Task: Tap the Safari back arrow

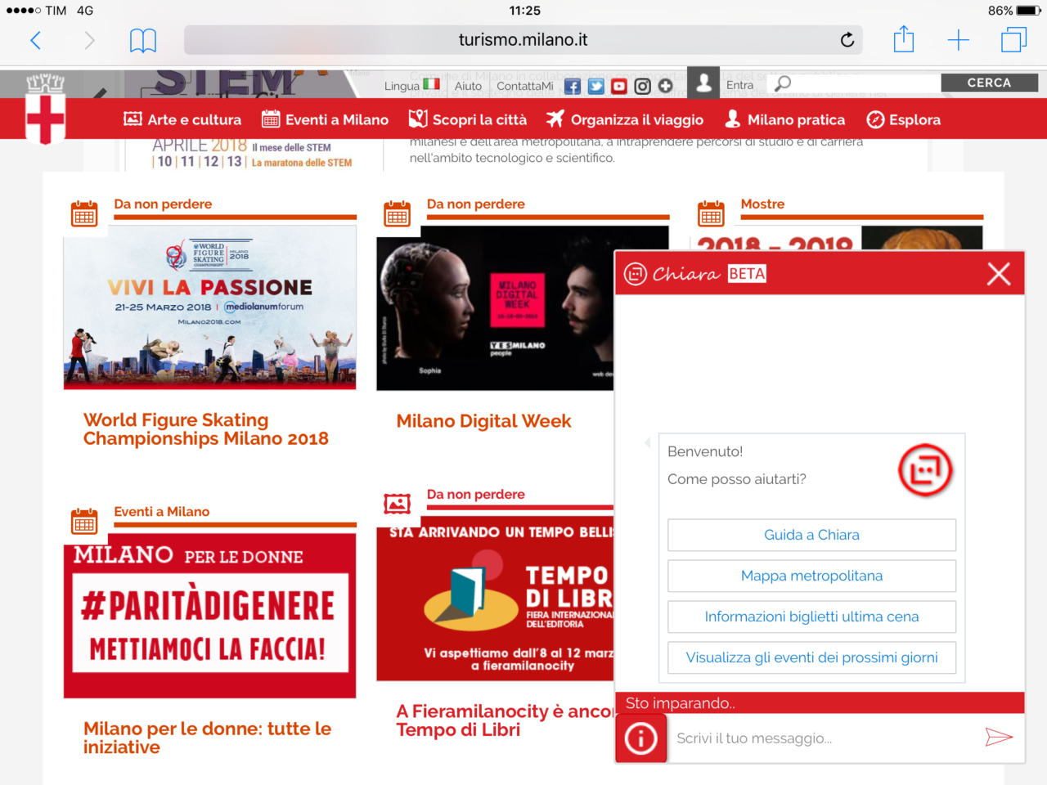Action: [x=35, y=40]
